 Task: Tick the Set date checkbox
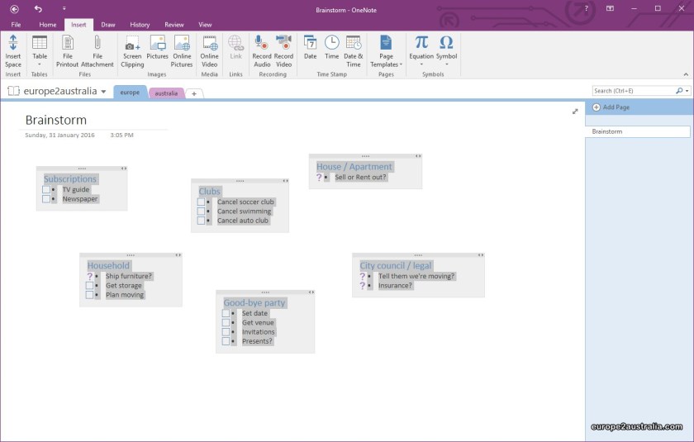coord(226,314)
